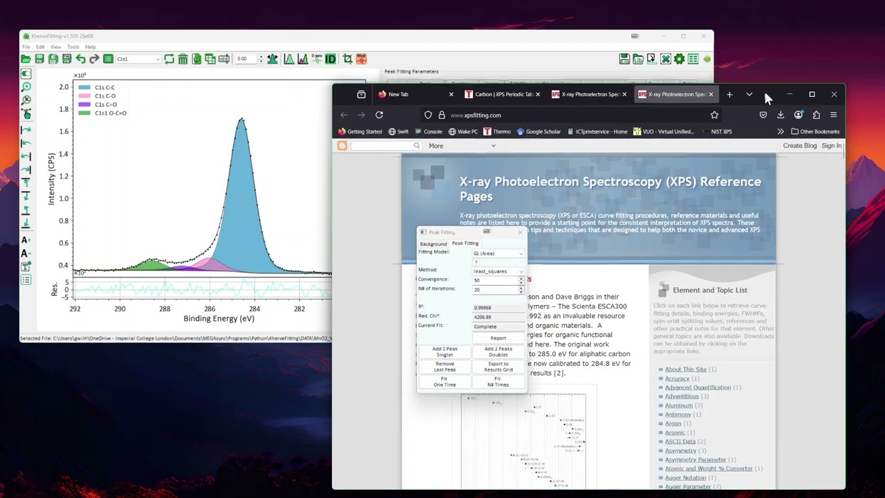Open the Method least_squares dropdown

[498, 271]
